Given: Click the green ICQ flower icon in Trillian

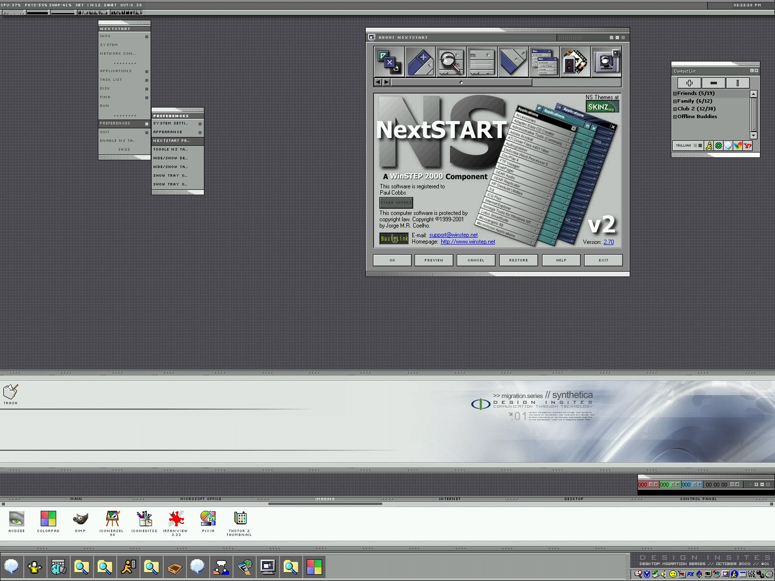Looking at the screenshot, I should click(x=719, y=145).
